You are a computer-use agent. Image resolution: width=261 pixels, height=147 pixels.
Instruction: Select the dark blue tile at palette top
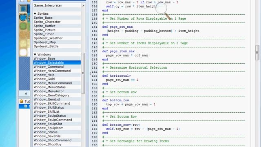(x=23, y=9)
